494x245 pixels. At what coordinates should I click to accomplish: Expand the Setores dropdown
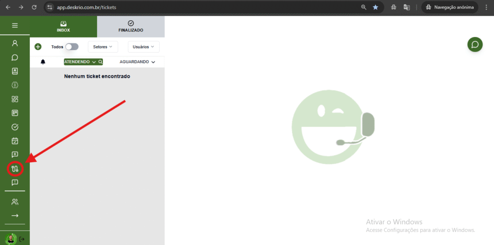point(102,47)
